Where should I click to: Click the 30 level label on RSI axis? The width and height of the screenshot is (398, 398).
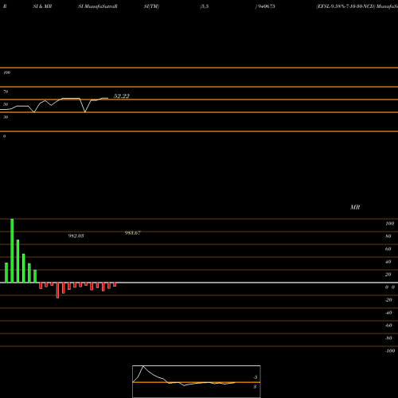6,117
